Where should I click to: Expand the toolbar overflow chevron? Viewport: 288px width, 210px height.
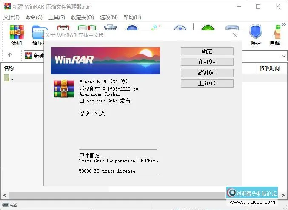point(284,24)
